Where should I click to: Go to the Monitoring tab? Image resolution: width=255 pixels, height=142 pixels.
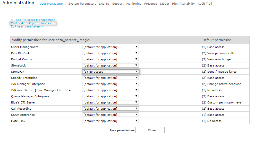[x=134, y=4]
